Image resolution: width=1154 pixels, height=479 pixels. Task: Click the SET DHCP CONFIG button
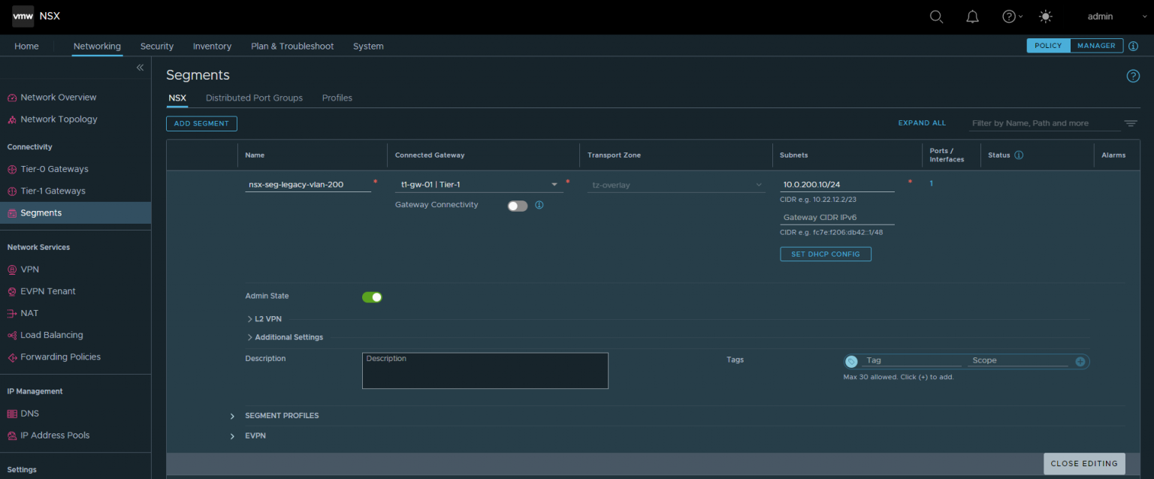[825, 254]
